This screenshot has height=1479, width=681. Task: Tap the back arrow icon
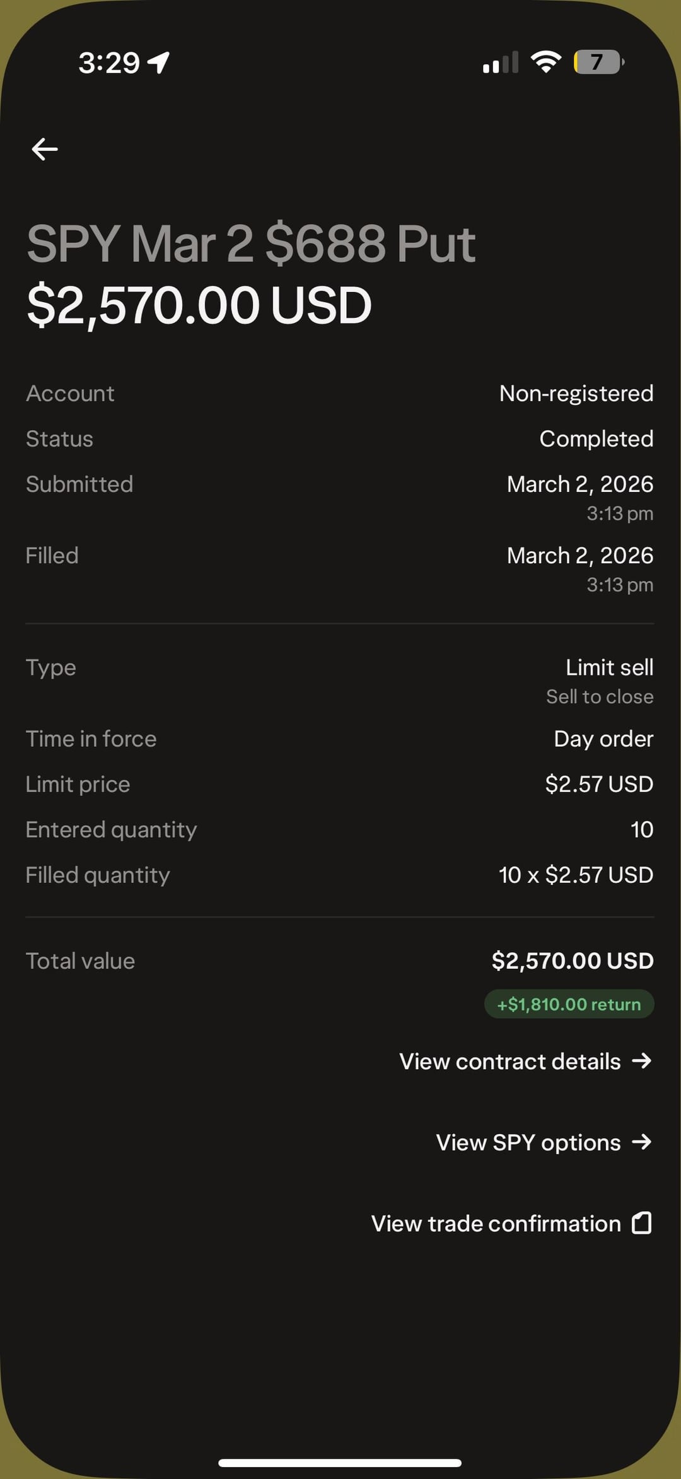(x=45, y=149)
